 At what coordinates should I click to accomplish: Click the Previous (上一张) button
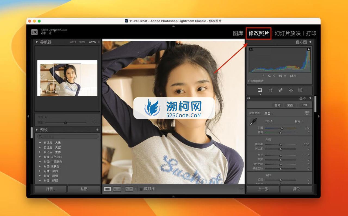point(263,189)
